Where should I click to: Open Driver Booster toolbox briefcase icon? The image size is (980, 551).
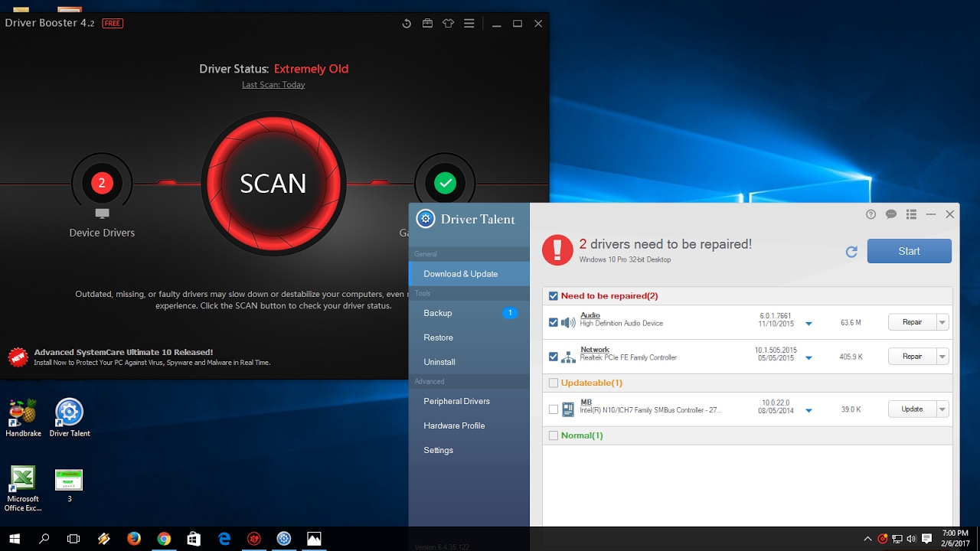[427, 24]
